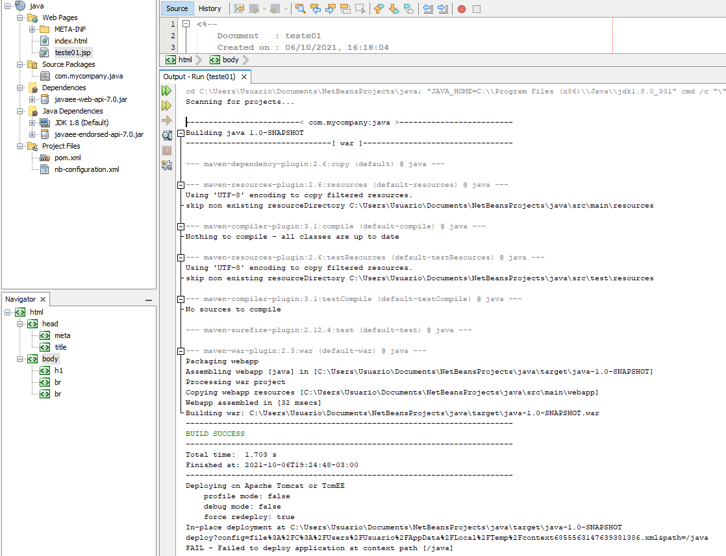Viewport: 726px width, 556px height.
Task: Collapse the Source Packages node
Action: pyautogui.click(x=19, y=64)
